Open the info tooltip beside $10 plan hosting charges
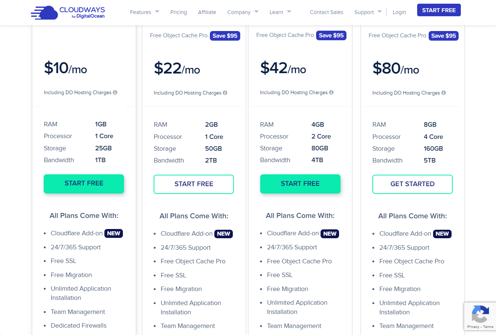The image size is (496, 335). [115, 92]
